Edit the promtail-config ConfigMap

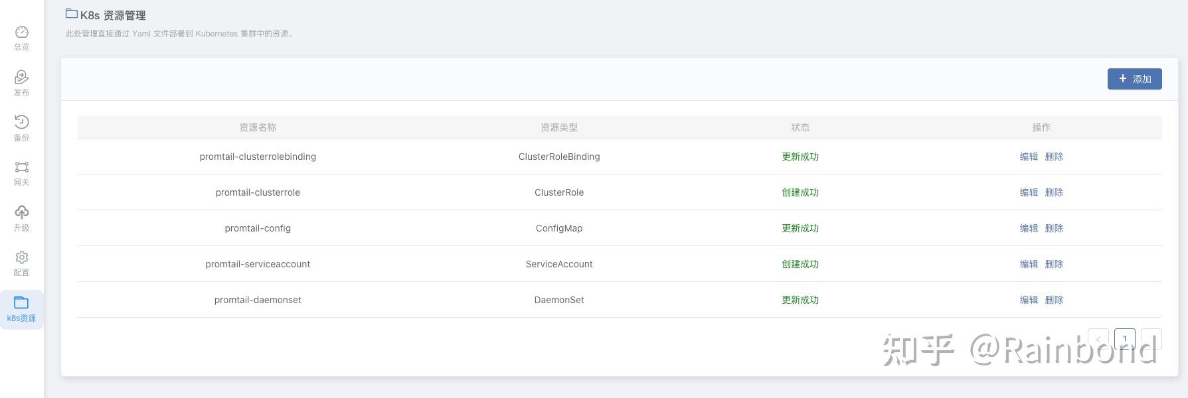1029,228
